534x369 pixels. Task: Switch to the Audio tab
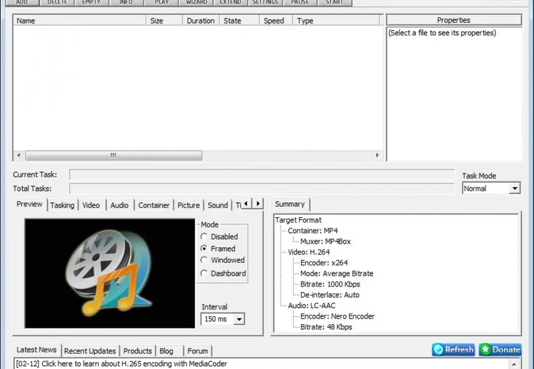(120, 205)
